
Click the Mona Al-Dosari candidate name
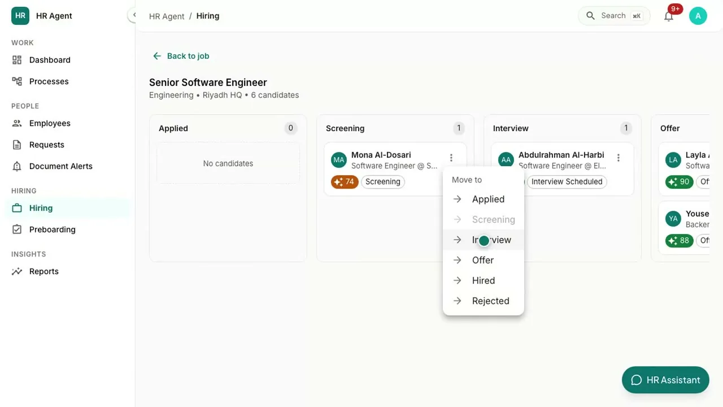(381, 155)
